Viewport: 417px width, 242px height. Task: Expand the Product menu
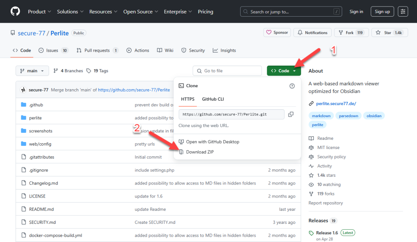point(40,12)
